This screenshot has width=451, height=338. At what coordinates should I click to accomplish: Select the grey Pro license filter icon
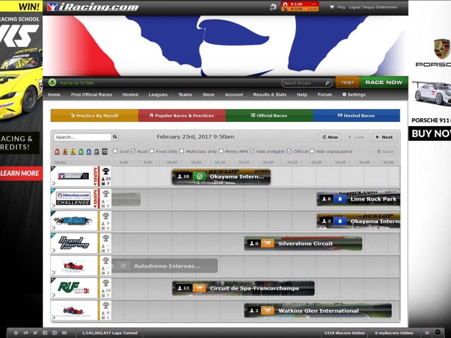[x=97, y=152]
